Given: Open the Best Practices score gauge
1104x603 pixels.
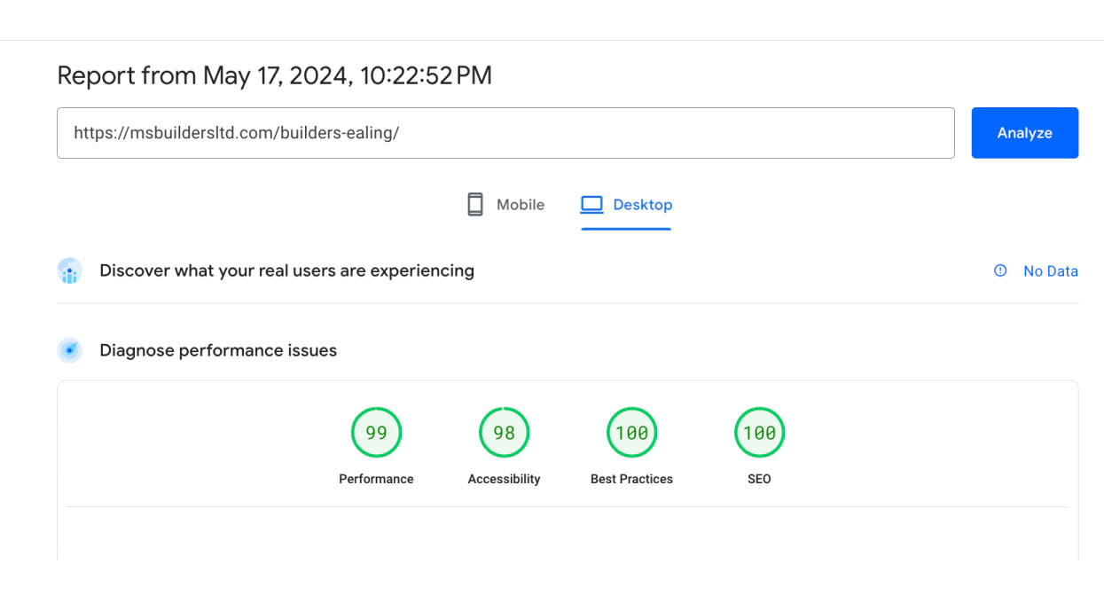Looking at the screenshot, I should (x=631, y=433).
